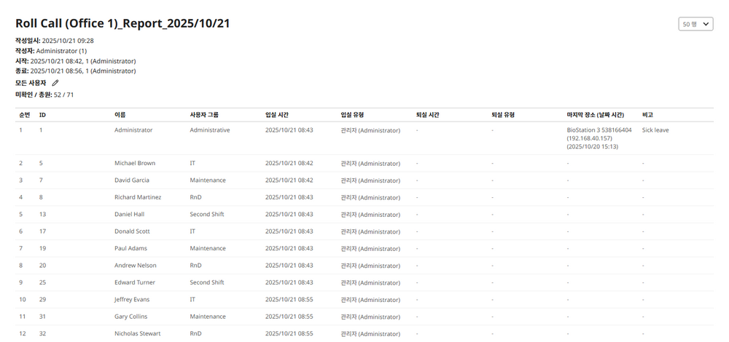The width and height of the screenshot is (729, 342).
Task: Open the 50 행 rows-per-page dropdown
Action: click(x=695, y=24)
